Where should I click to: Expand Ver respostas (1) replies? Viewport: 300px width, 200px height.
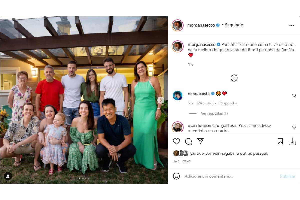tap(214, 113)
